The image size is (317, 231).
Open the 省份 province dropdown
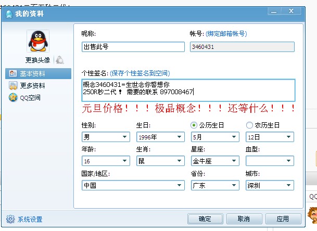coord(215,185)
